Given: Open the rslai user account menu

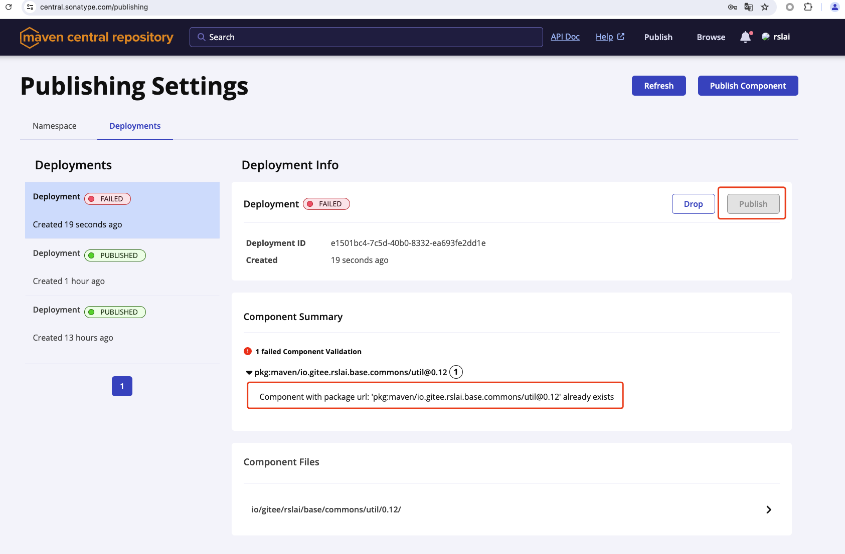Looking at the screenshot, I should coord(776,37).
